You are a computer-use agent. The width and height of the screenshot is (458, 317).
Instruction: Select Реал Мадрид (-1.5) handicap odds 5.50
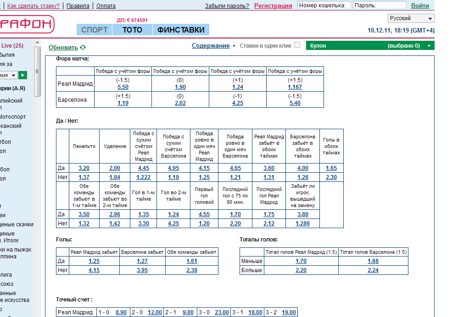click(x=123, y=87)
